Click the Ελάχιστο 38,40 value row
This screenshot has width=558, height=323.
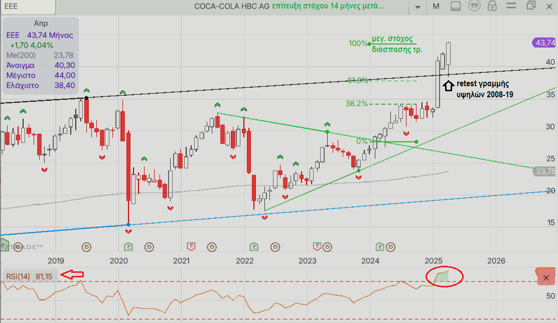click(x=40, y=85)
